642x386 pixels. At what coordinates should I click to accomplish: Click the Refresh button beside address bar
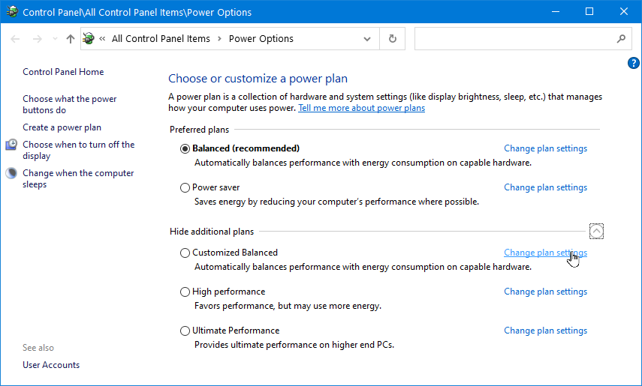click(x=392, y=39)
